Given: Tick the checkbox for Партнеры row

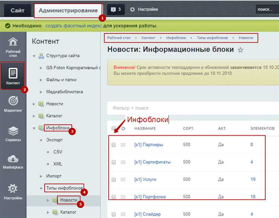Looking at the screenshot, I should [114, 144].
